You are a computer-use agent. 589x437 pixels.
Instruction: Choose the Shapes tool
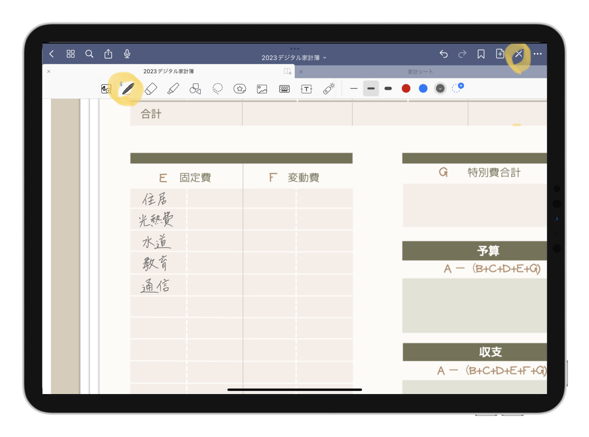point(195,89)
